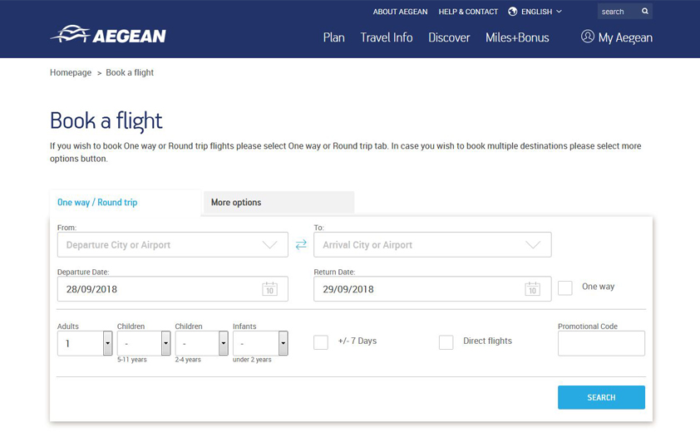This screenshot has height=437, width=700.
Task: Swap departure and arrival with arrows icon
Action: pos(301,245)
